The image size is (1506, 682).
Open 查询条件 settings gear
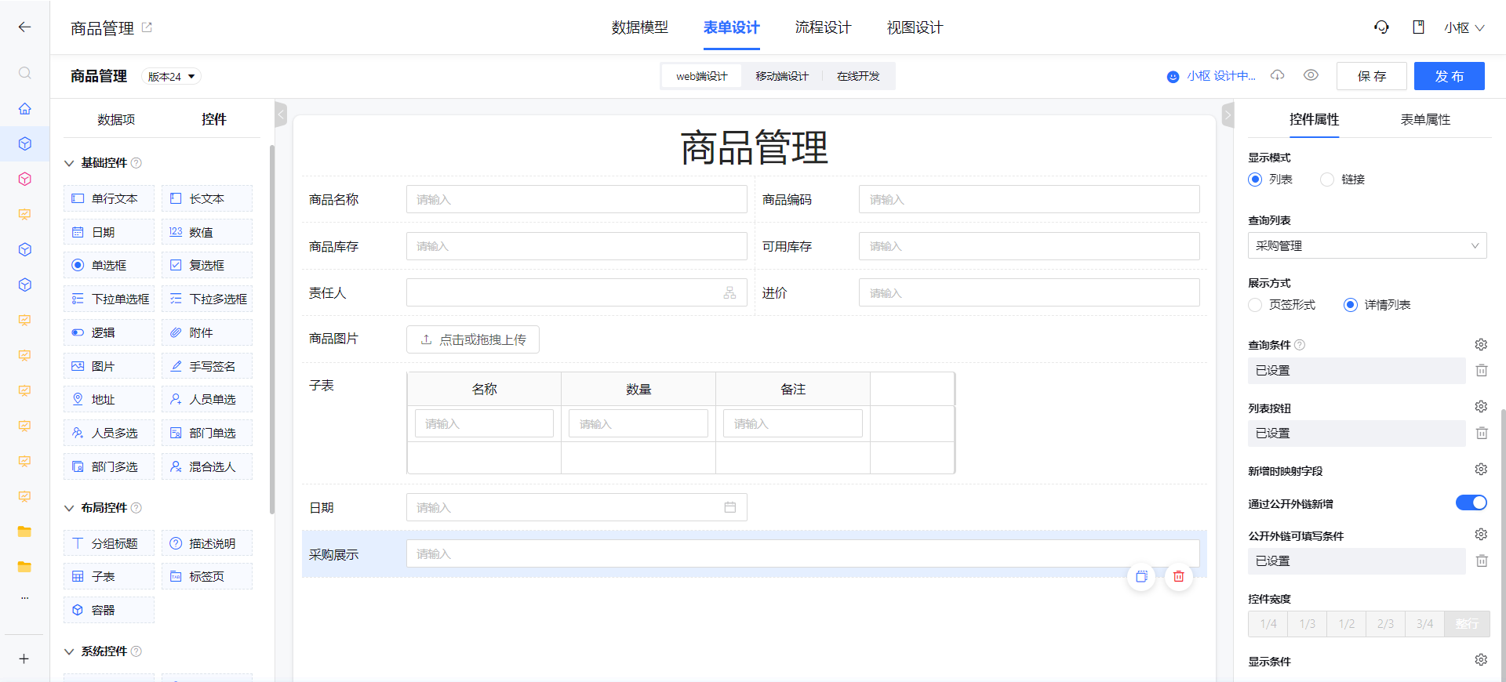(1481, 344)
